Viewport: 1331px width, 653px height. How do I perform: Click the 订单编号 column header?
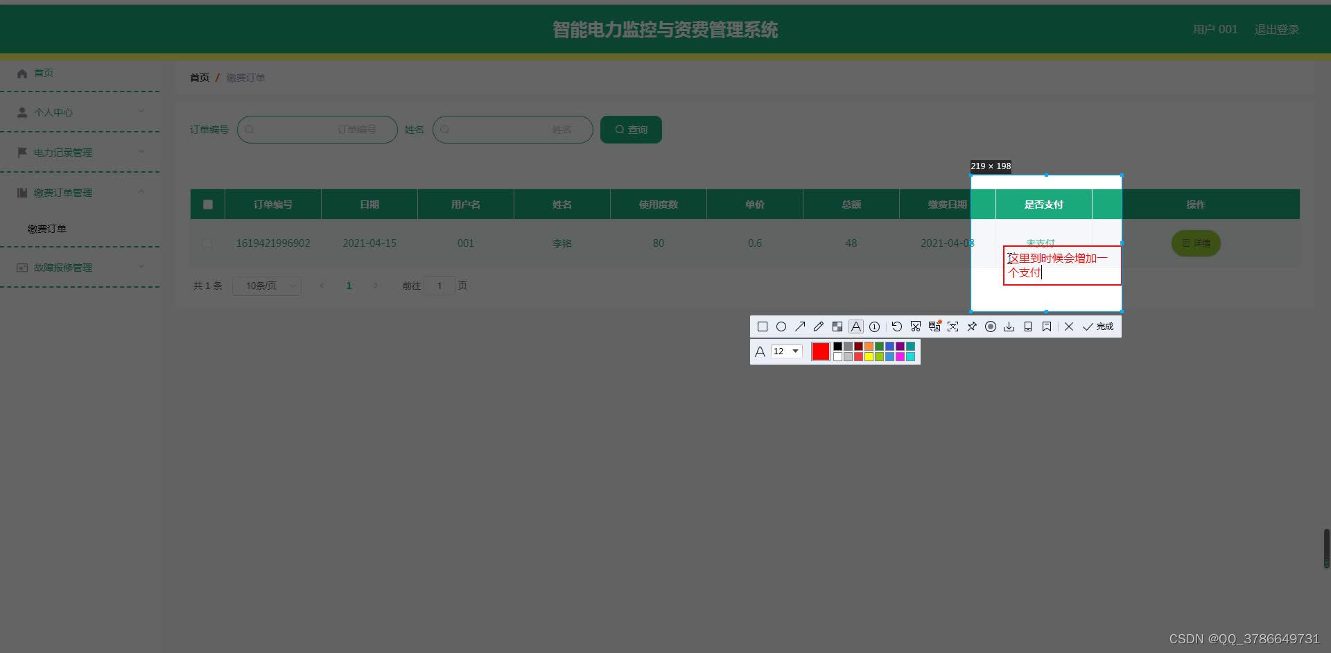click(x=273, y=204)
